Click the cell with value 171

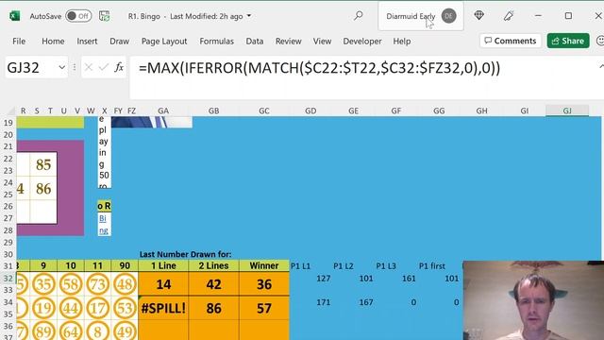tap(323, 302)
